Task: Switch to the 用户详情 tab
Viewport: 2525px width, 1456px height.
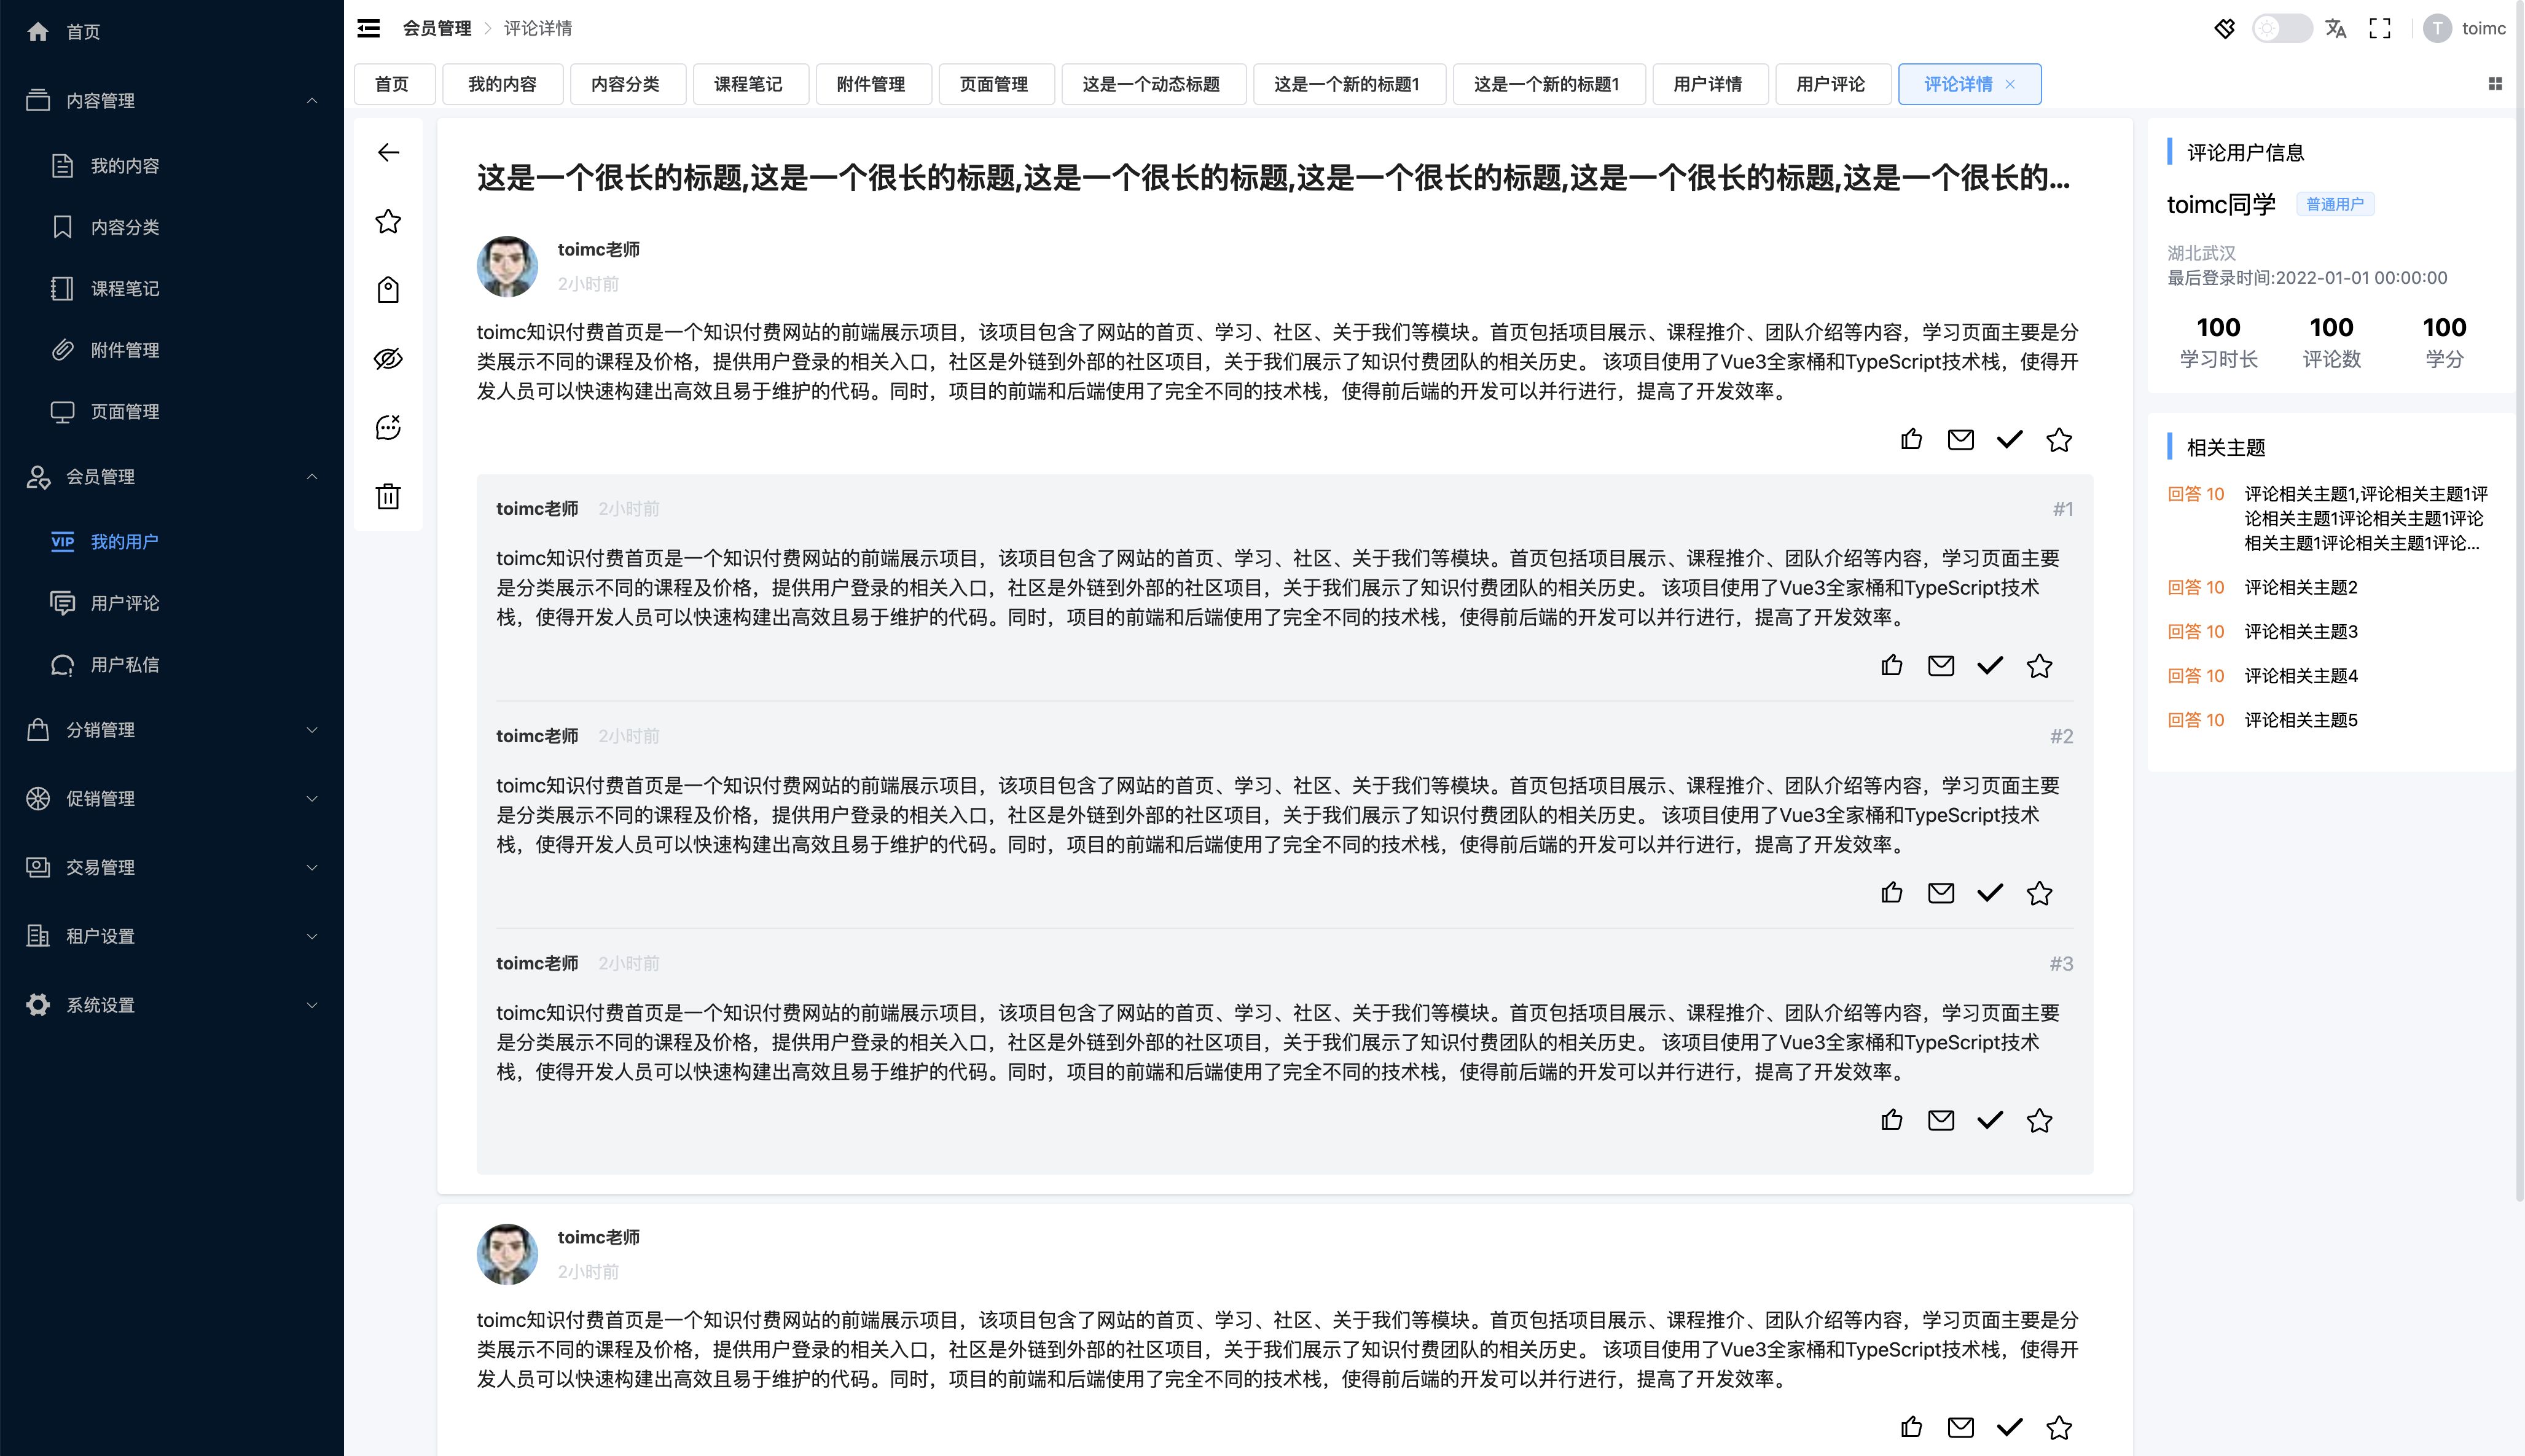Action: click(1708, 84)
